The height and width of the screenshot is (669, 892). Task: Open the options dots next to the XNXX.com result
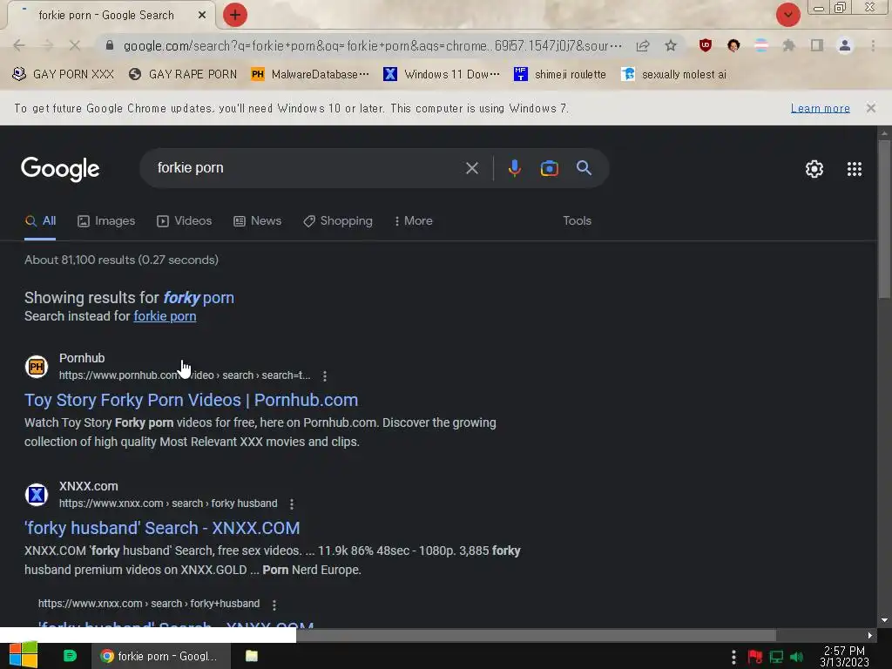click(x=292, y=504)
